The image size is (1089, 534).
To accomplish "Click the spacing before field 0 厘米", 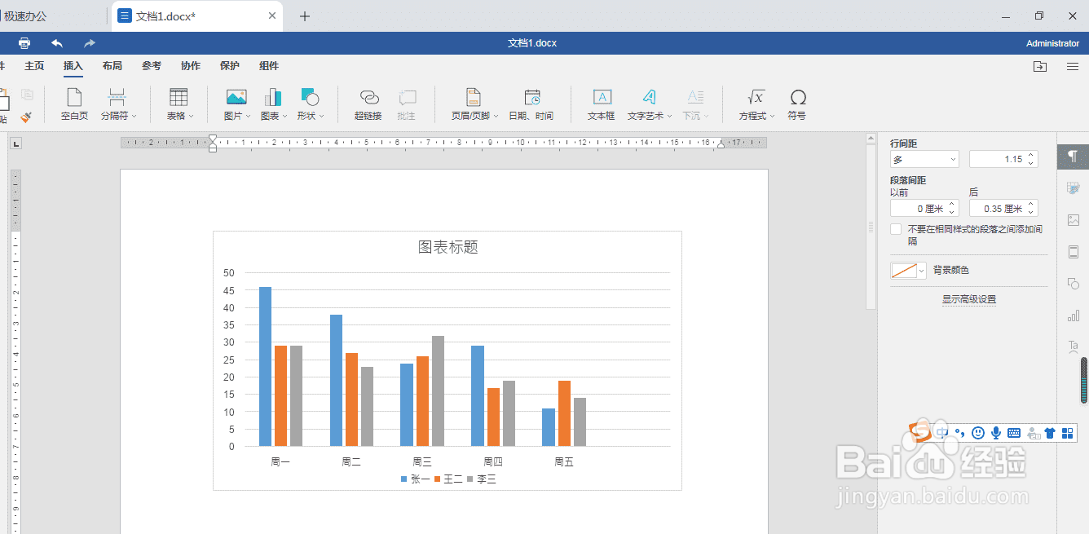I will tap(917, 209).
